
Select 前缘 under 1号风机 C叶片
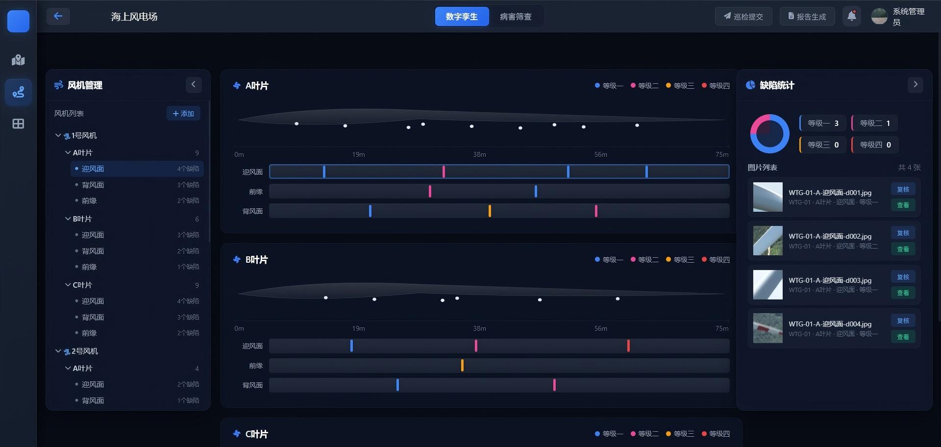point(137,333)
